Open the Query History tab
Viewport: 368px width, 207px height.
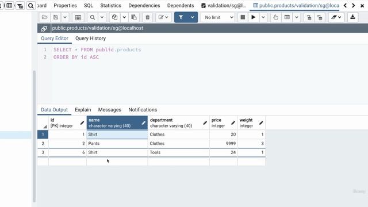(x=90, y=39)
